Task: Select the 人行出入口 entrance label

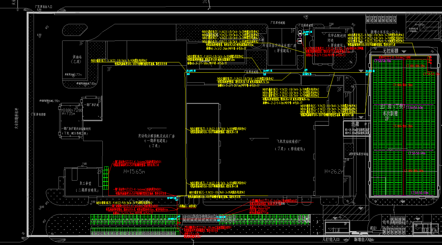Action: tap(331, 239)
